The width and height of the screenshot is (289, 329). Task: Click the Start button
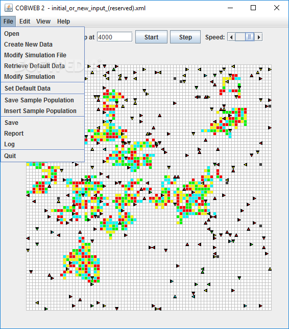[x=151, y=37]
